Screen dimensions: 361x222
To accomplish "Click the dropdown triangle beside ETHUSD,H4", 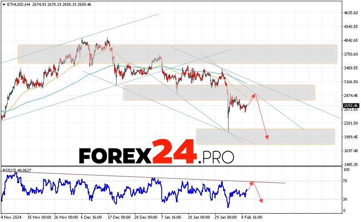I will 3,4.
